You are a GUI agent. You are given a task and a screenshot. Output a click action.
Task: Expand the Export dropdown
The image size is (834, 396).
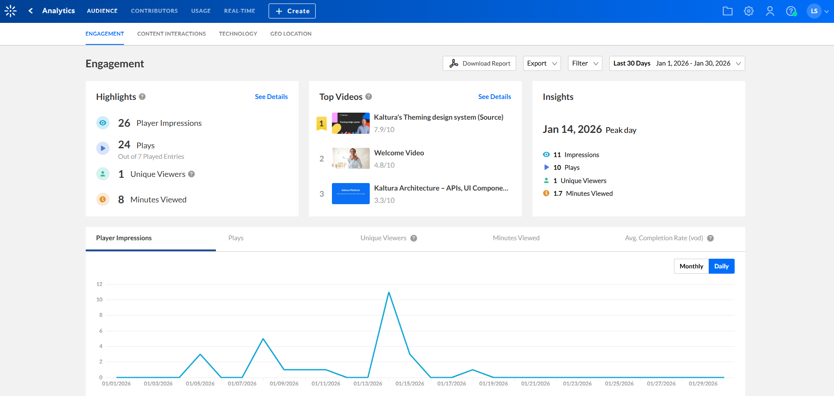click(x=542, y=63)
